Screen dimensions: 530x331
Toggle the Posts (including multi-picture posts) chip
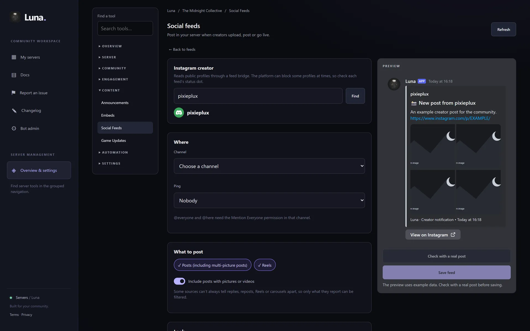[x=213, y=265]
